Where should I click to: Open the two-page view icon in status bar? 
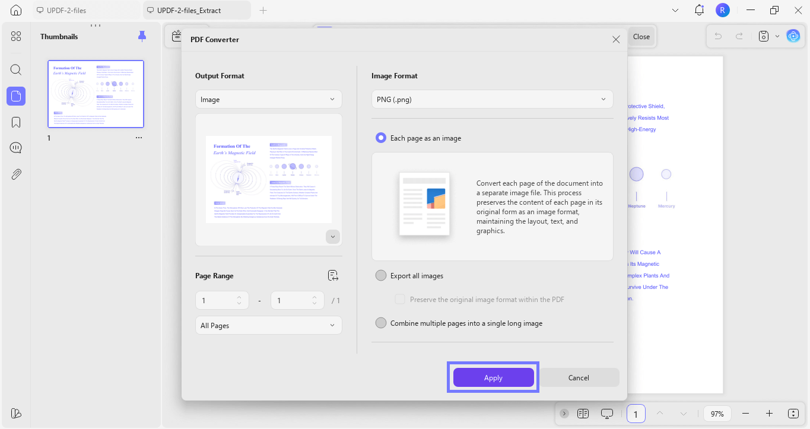click(x=583, y=413)
